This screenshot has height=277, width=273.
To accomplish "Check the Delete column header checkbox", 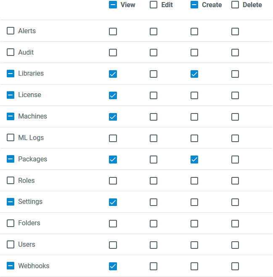I will 235,5.
